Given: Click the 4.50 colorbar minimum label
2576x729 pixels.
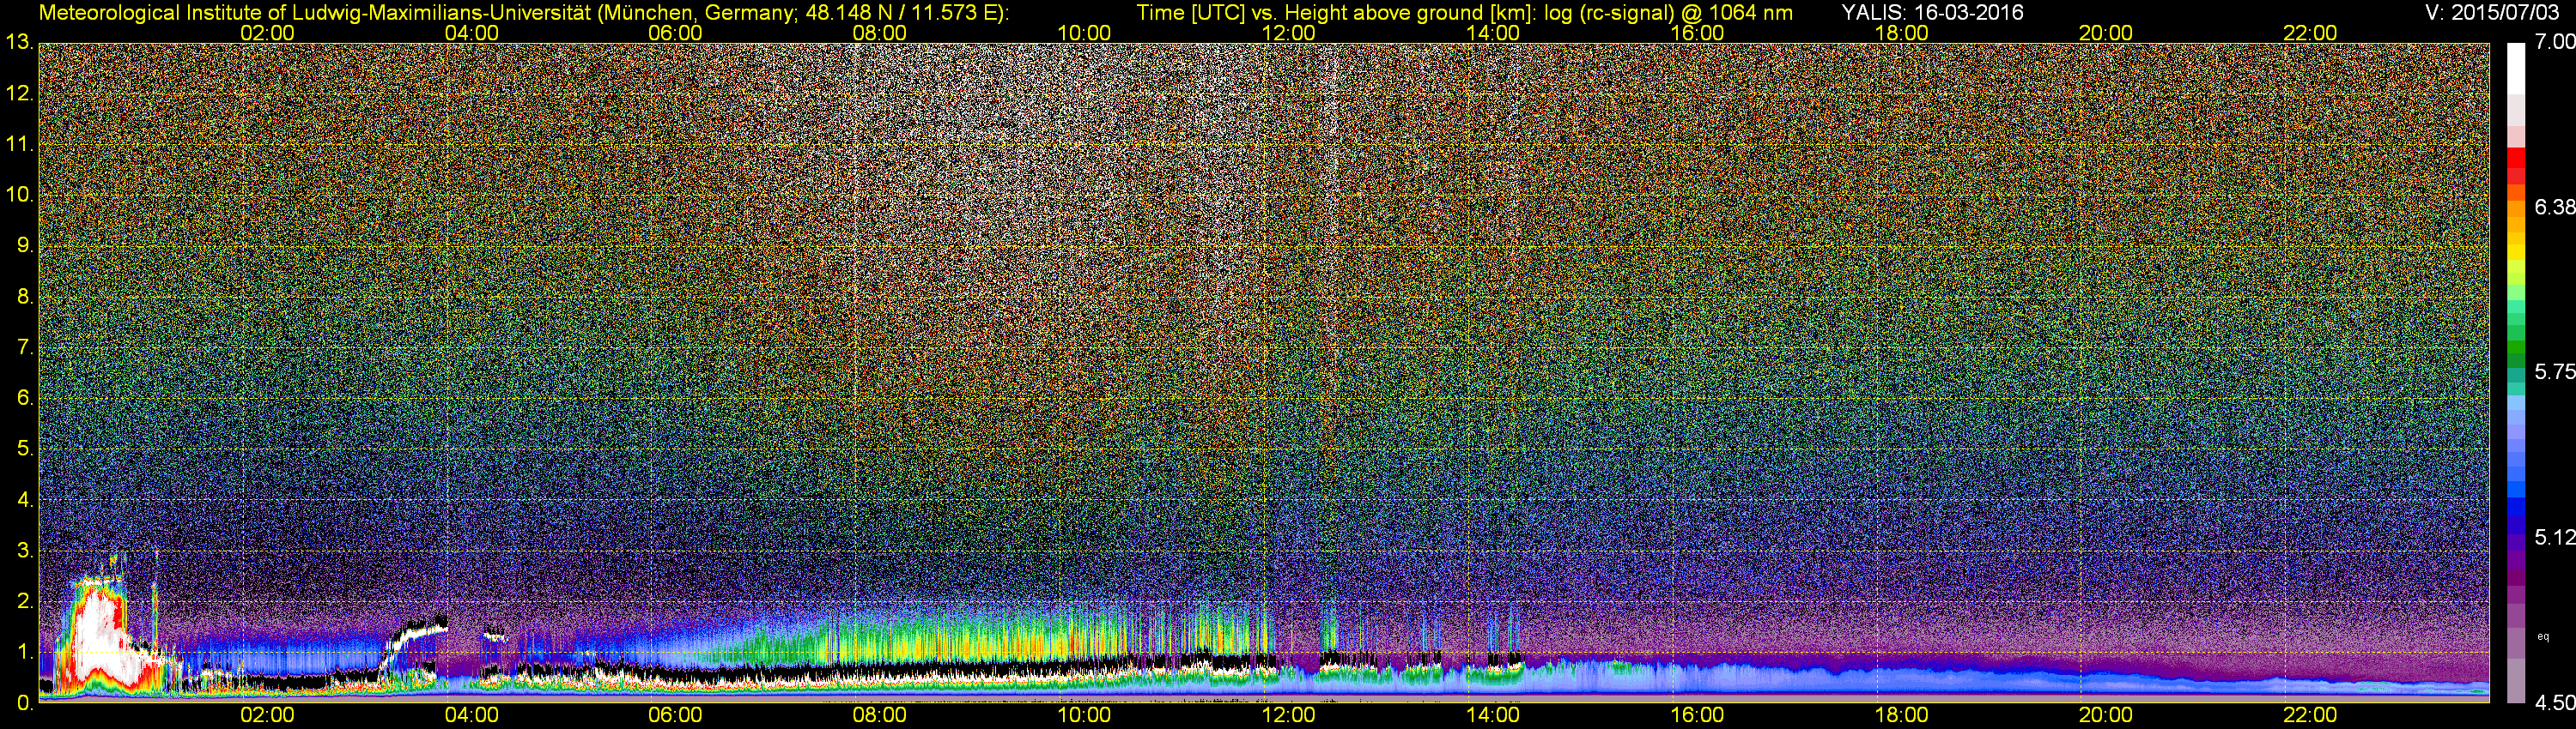Looking at the screenshot, I should click(2554, 703).
